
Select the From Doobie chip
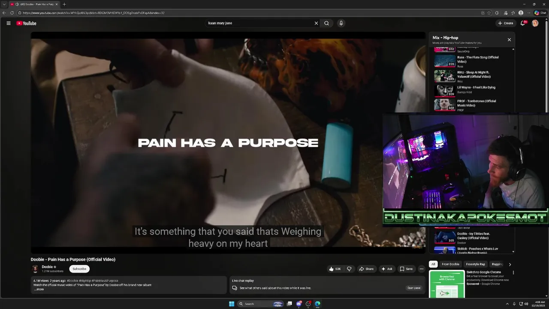tap(450, 264)
